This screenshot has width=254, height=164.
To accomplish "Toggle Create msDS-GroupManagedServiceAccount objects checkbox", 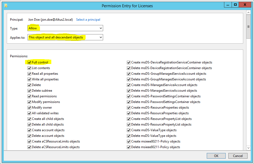I will point(129,74).
